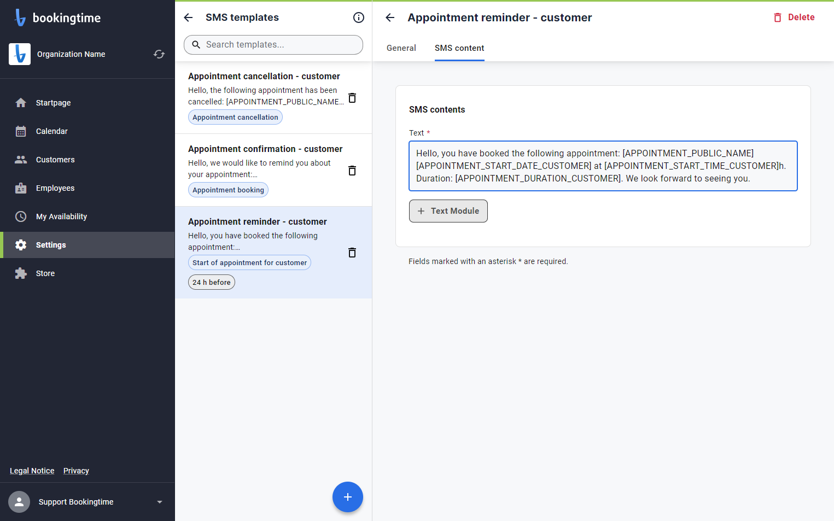Click the 24 h before chip

212,282
